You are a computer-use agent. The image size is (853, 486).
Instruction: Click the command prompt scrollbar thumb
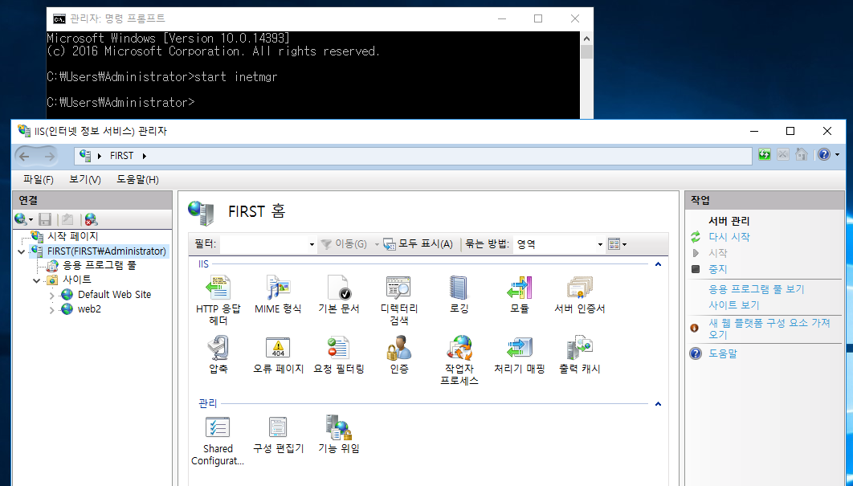click(586, 51)
